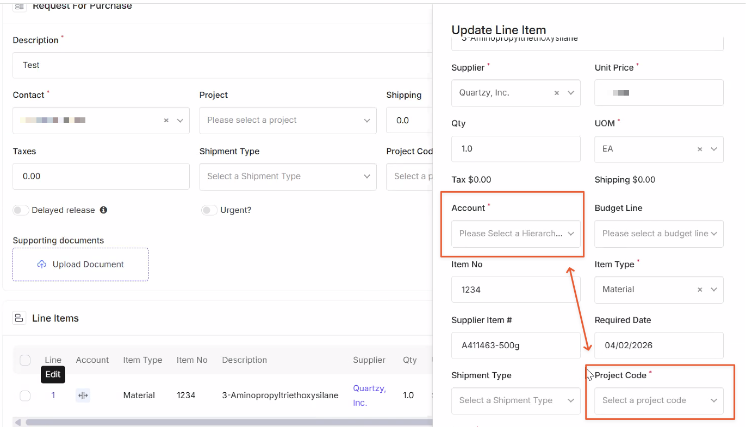Clear the Item Type Material selection

point(700,290)
